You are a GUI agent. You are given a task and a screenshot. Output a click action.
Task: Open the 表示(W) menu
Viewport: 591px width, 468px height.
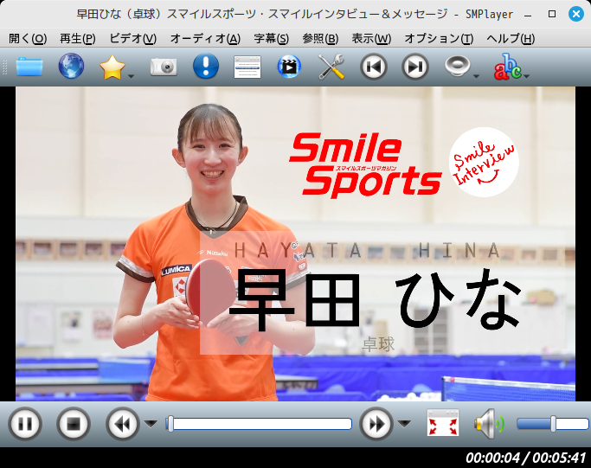point(371,38)
